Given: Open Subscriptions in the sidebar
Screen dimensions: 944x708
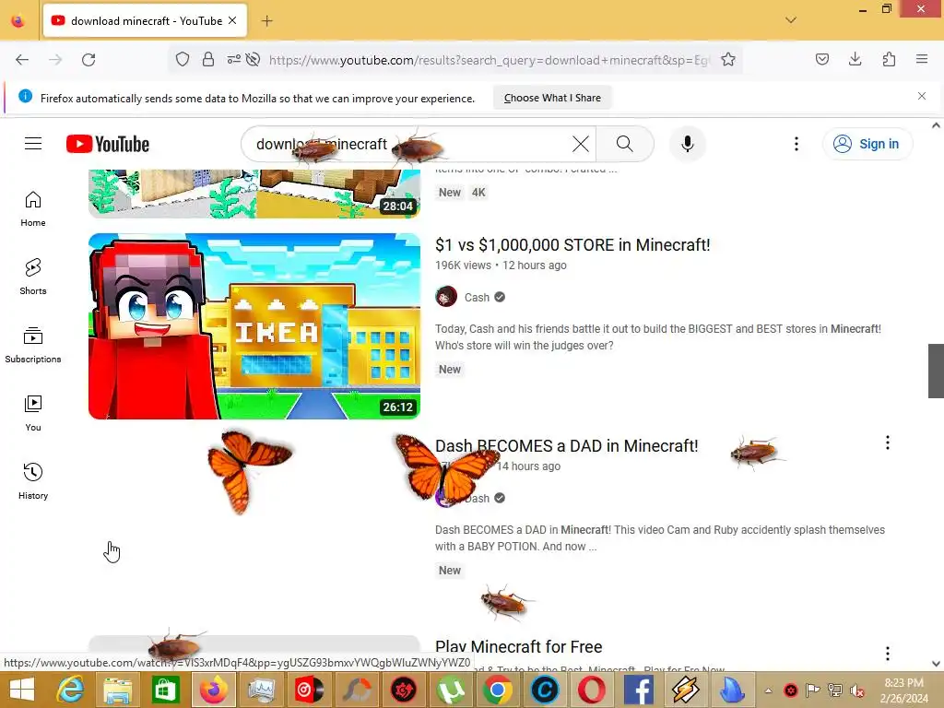Looking at the screenshot, I should tap(33, 345).
